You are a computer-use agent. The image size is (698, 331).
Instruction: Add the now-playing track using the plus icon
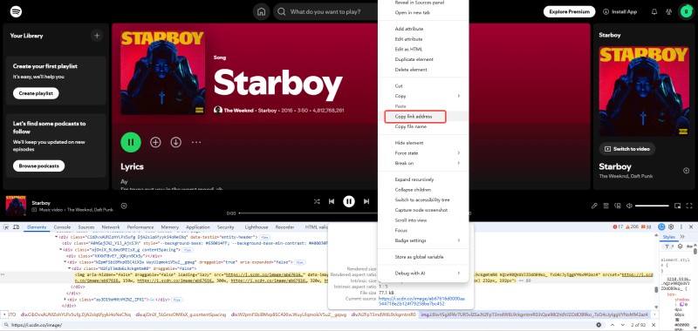tap(124, 206)
